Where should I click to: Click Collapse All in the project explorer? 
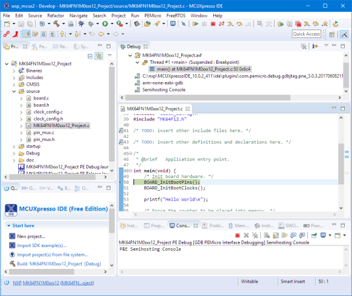(x=90, y=56)
